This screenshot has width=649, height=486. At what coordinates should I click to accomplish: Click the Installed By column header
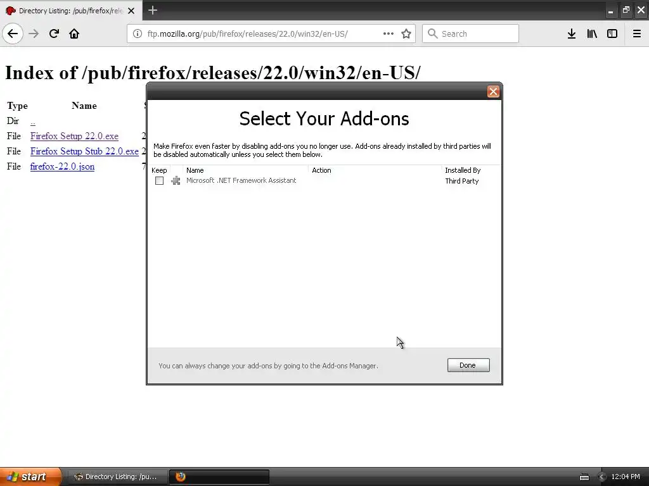pos(471,170)
